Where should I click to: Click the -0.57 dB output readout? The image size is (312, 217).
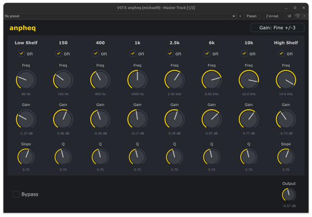click(289, 206)
